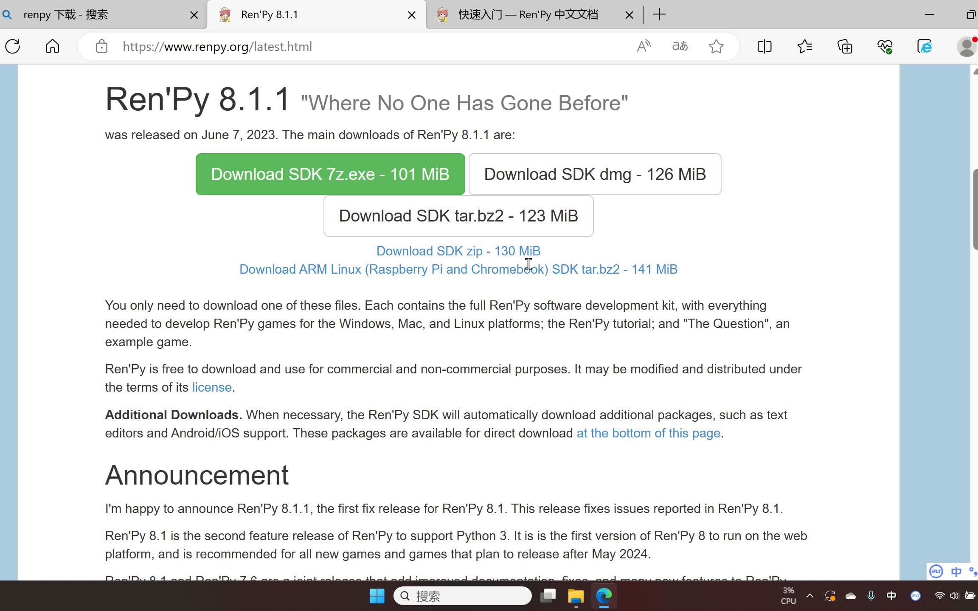Click Download SDK 7z.exe button
This screenshot has width=978, height=611.
pyautogui.click(x=330, y=174)
